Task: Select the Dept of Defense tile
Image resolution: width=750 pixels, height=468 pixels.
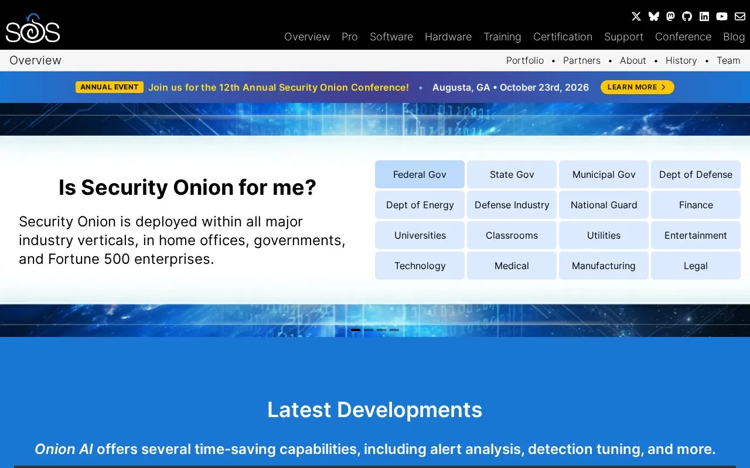Action: (x=696, y=174)
